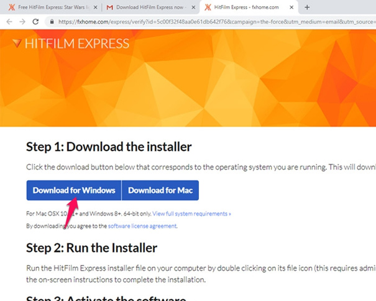Click the Step 1: Download the installer heading
Viewport: 376px width, 301px height.
click(x=109, y=147)
